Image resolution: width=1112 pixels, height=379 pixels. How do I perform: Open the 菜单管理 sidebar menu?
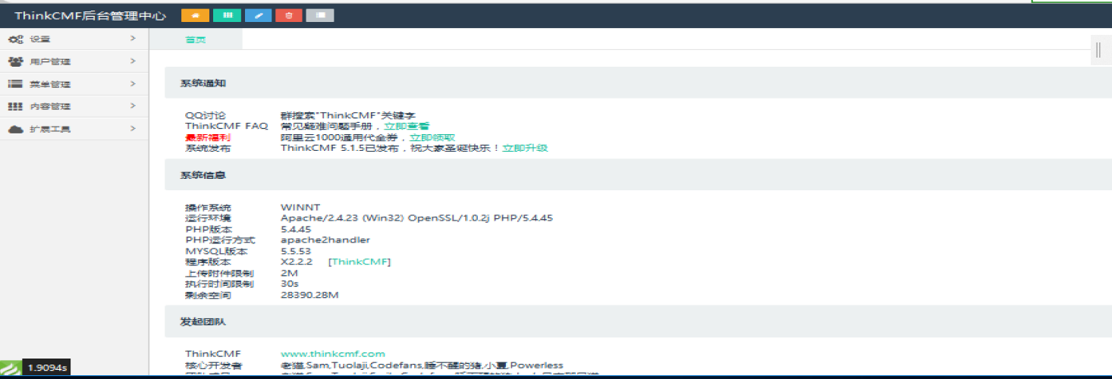point(74,84)
